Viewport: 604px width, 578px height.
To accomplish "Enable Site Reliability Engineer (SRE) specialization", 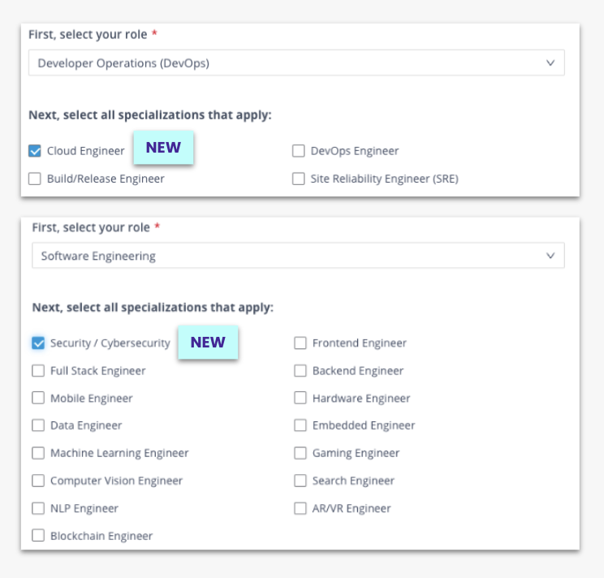I will coord(298,179).
